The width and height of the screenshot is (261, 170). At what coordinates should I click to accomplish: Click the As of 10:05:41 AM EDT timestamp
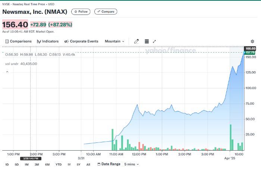[28, 32]
